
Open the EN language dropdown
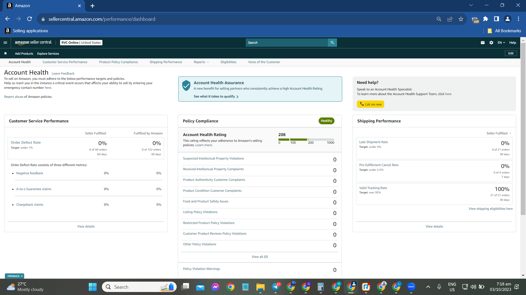coord(501,43)
